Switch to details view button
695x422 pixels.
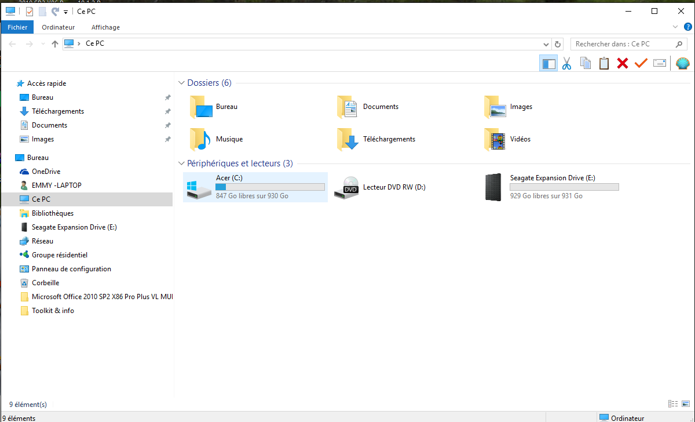pos(672,404)
